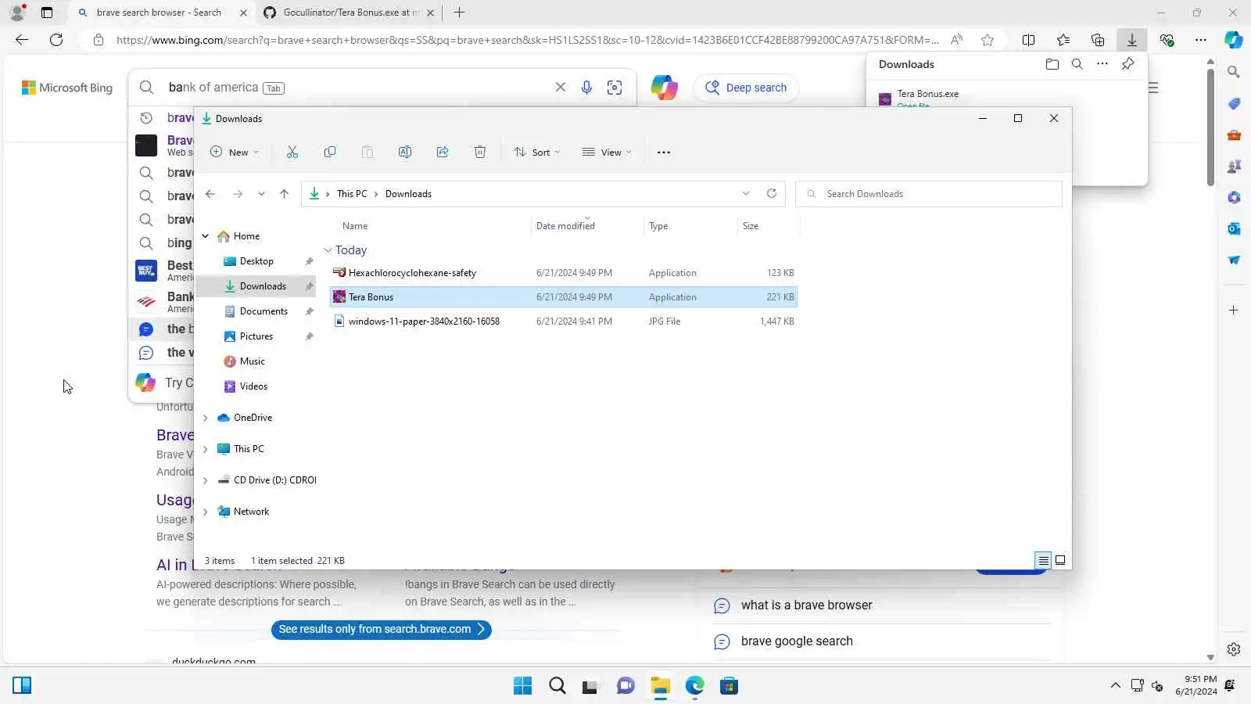Click the Copy icon in Explorer toolbar
1251x704 pixels.
[330, 153]
